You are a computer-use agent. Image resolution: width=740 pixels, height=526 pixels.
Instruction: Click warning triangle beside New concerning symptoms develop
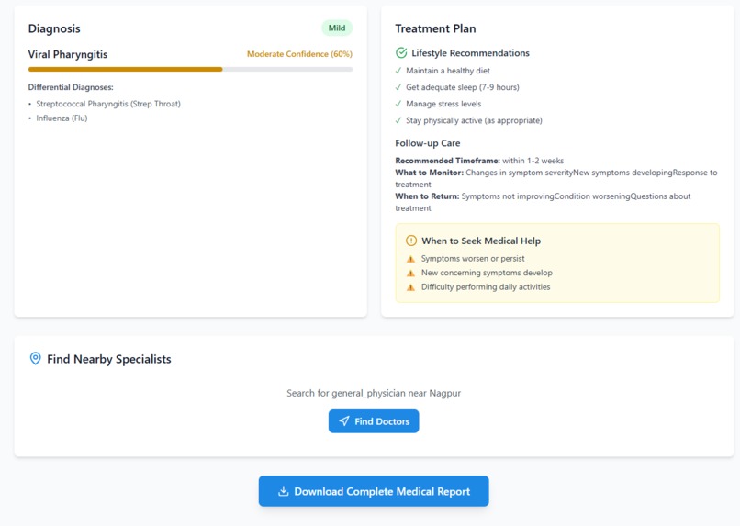tap(410, 274)
